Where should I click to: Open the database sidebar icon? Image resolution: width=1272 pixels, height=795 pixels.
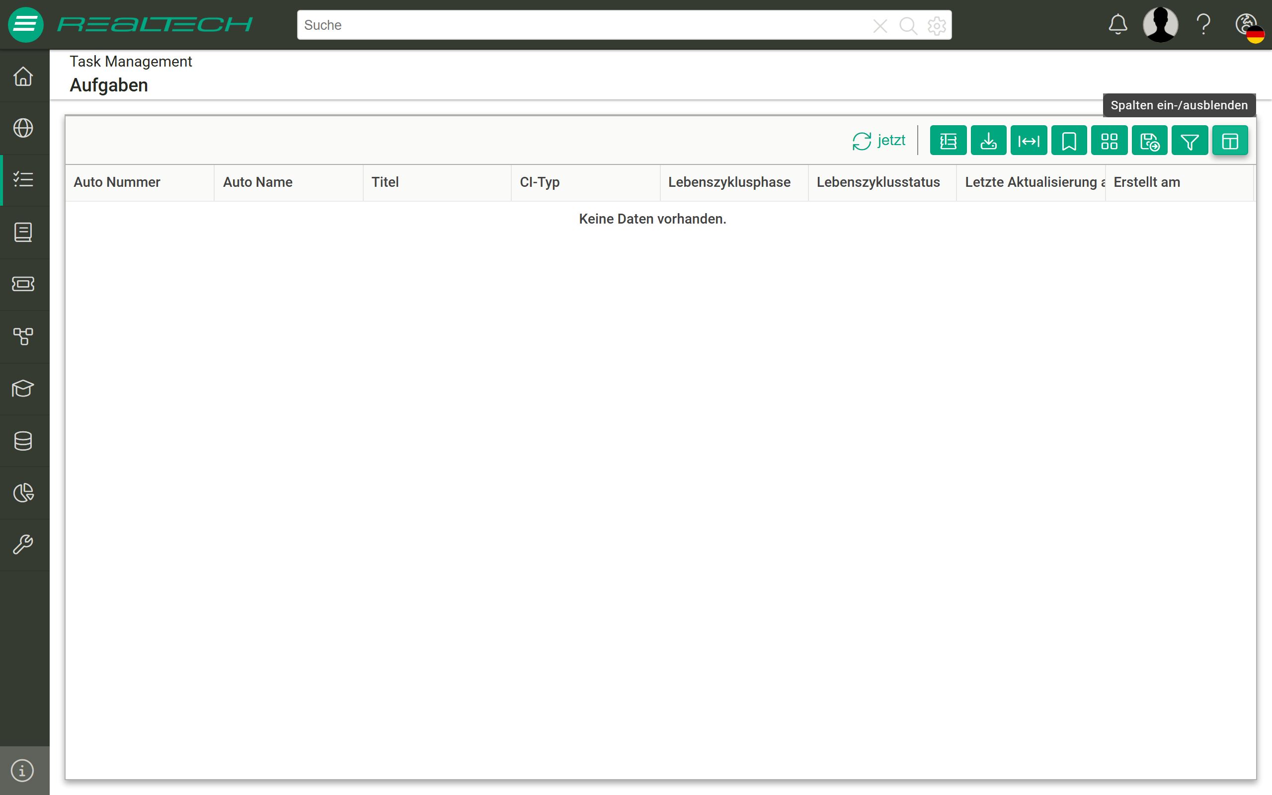pyautogui.click(x=23, y=441)
